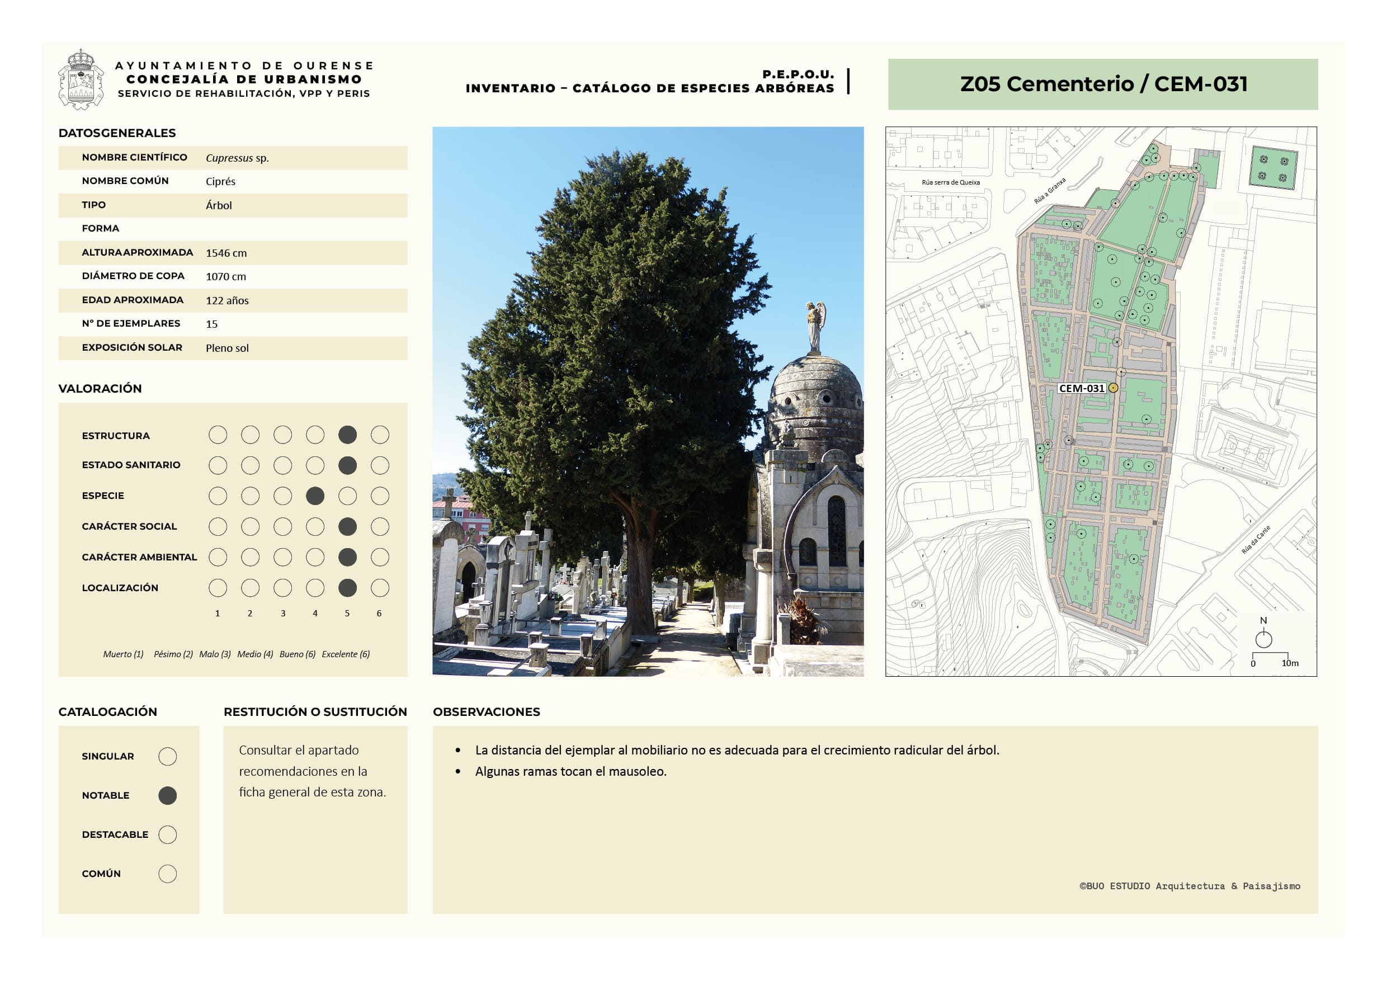This screenshot has height=981, width=1387.
Task: Click the 1546 cm altura value
Action: (226, 253)
